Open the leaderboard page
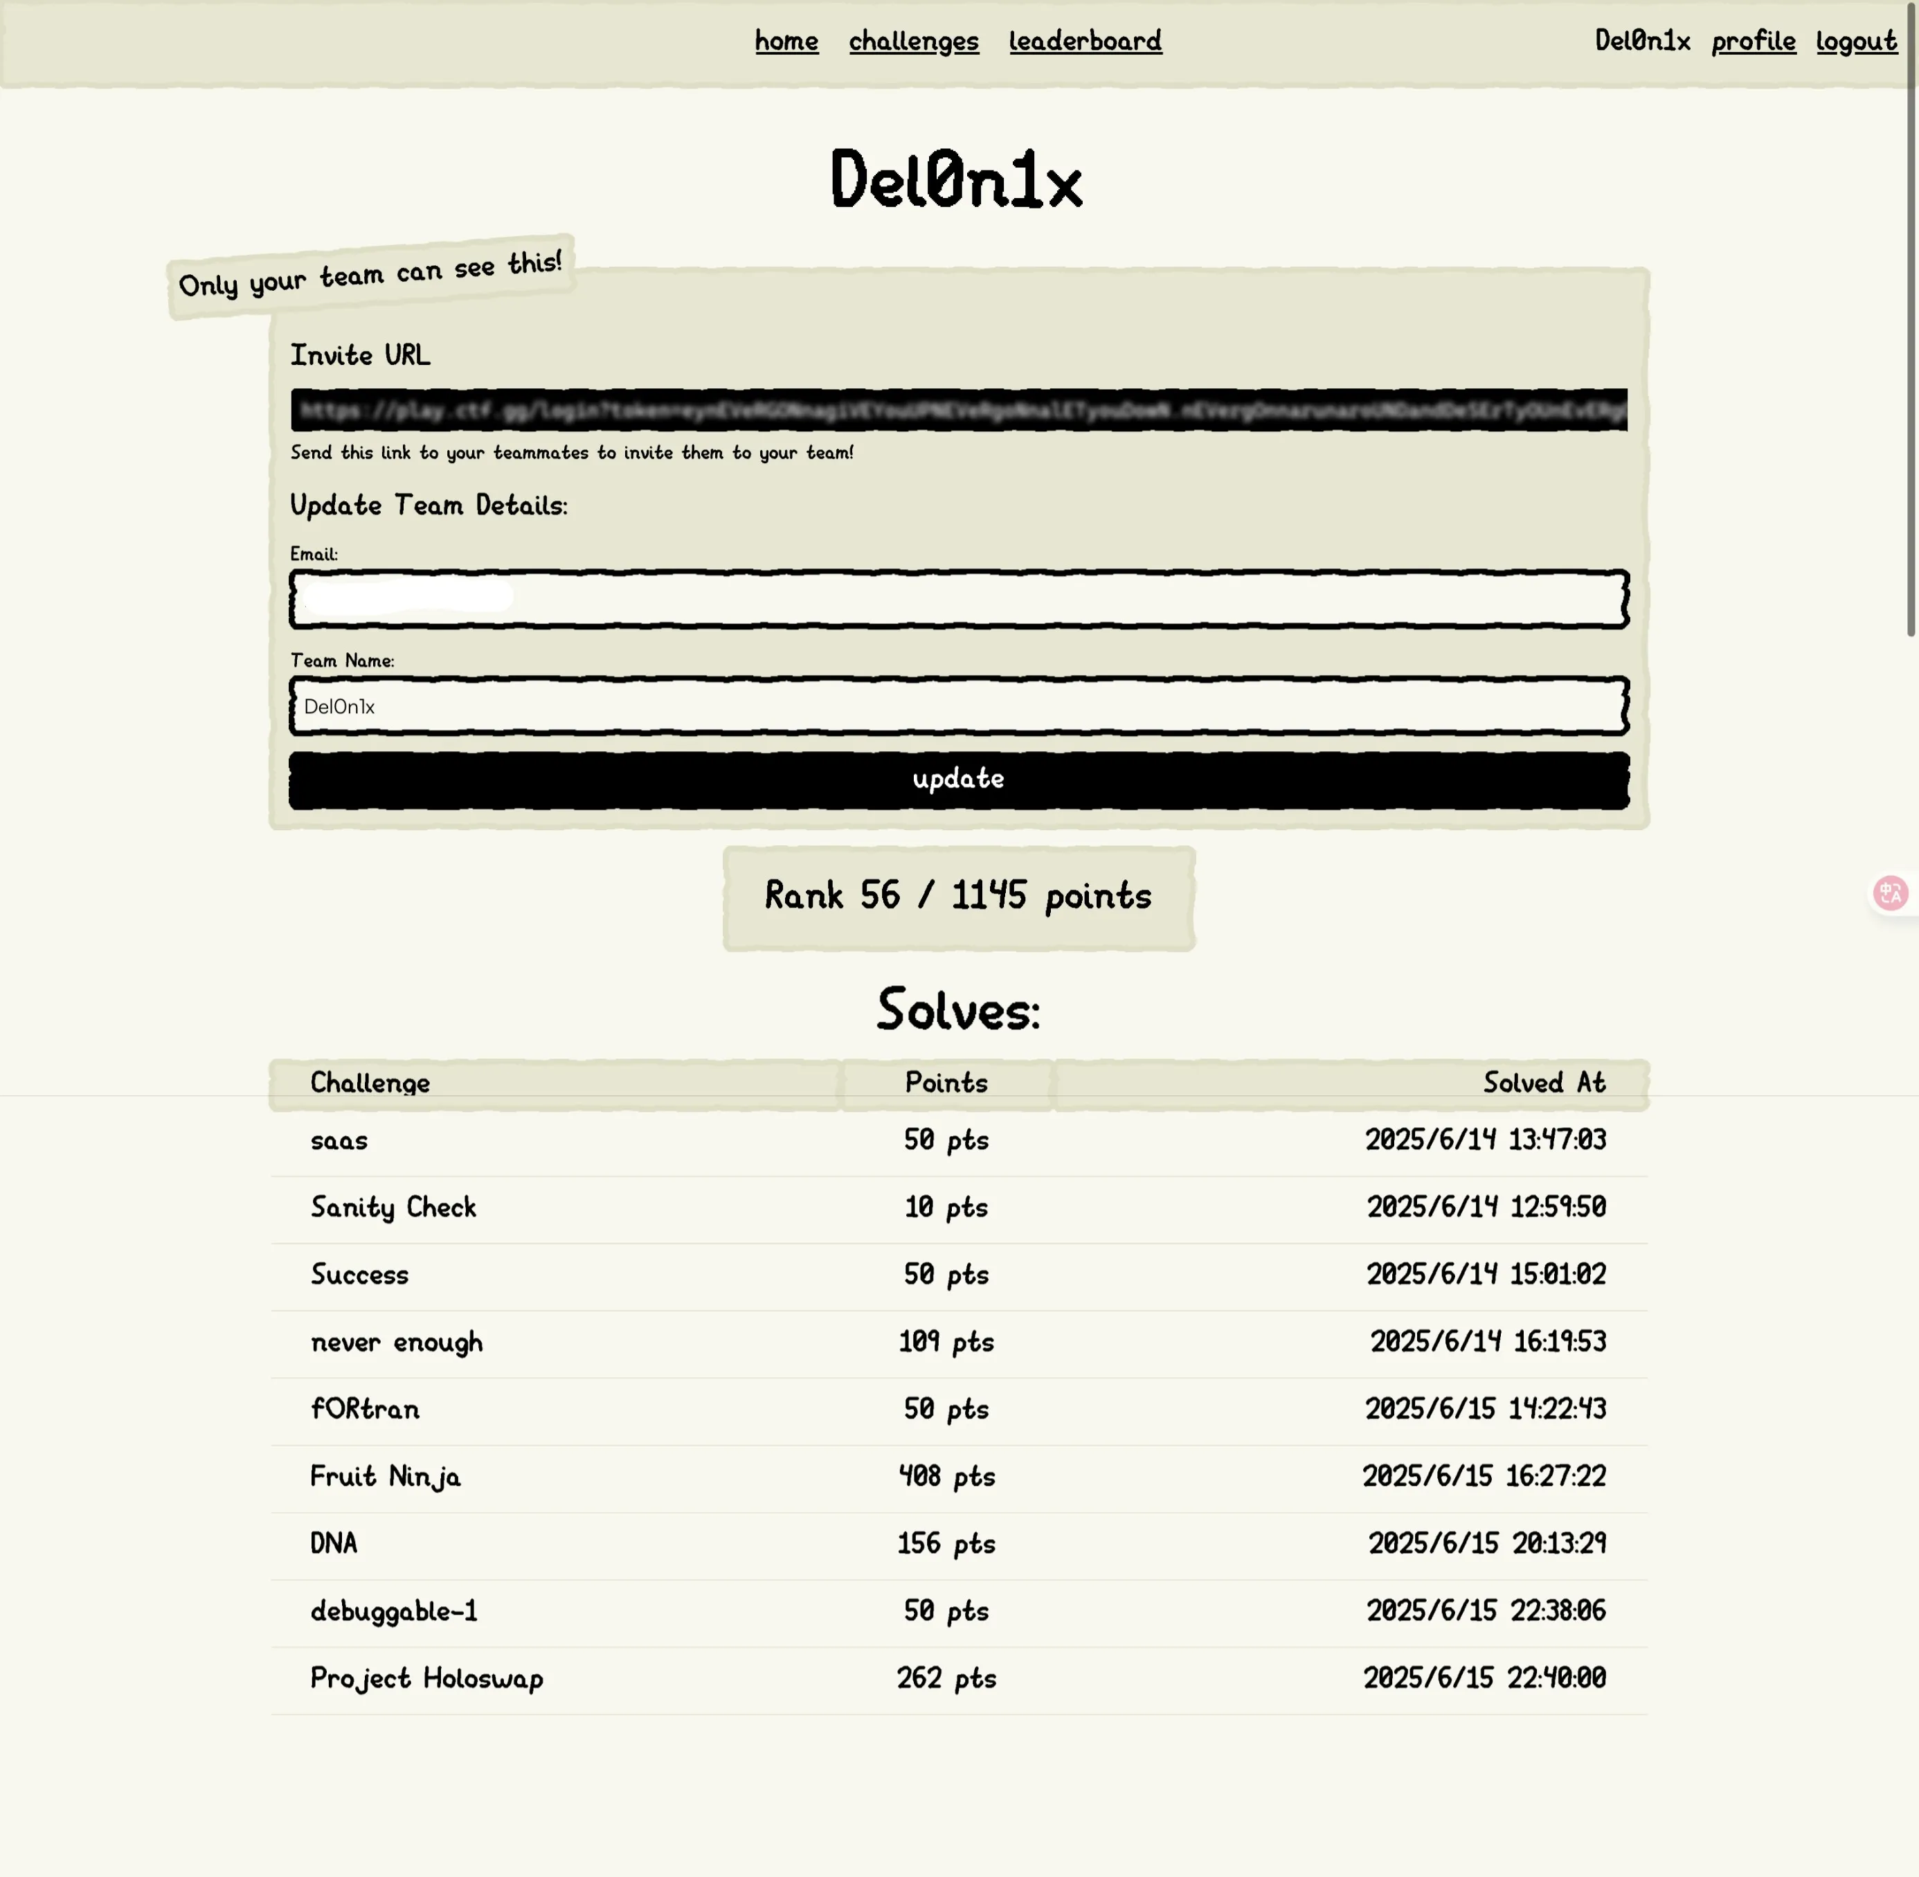 pyautogui.click(x=1085, y=42)
